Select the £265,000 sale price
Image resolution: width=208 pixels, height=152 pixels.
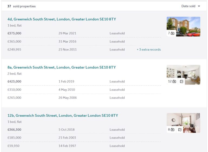tap(14, 98)
